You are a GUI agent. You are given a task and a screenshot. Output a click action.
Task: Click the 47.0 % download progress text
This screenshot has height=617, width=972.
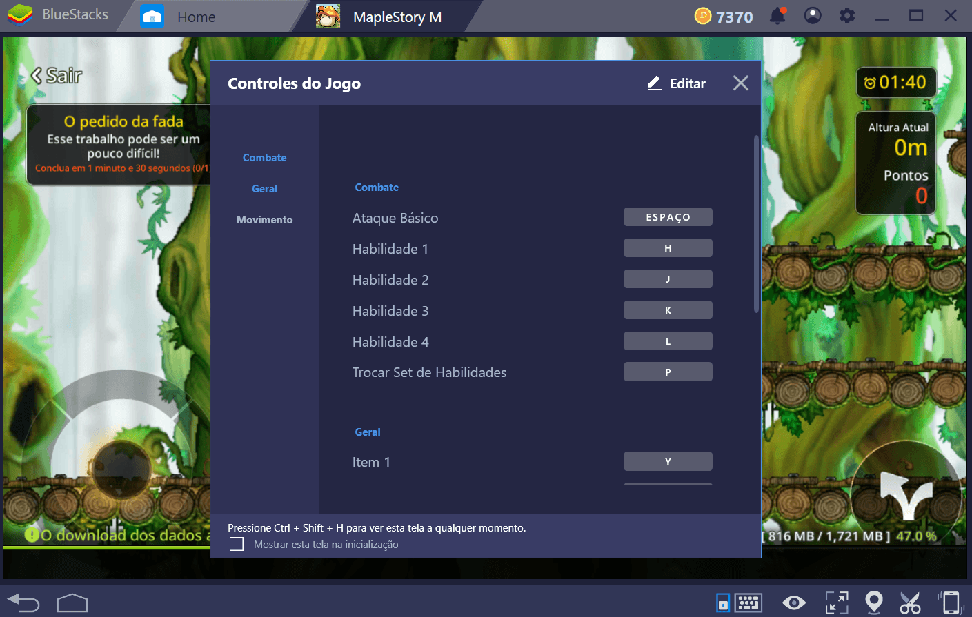click(x=916, y=536)
